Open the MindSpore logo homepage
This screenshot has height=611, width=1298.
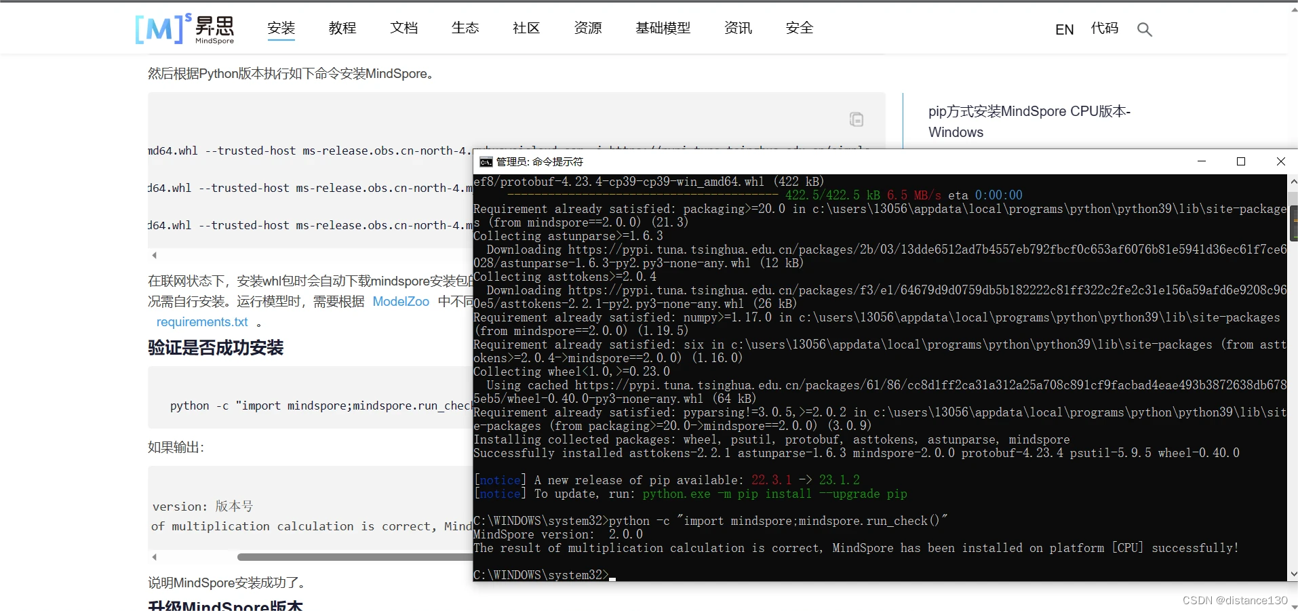tap(184, 28)
